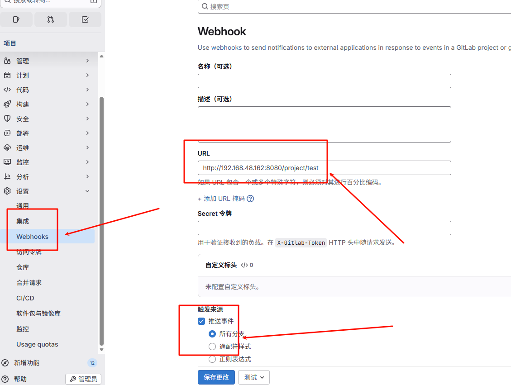
Task: Click the 新增功能 compass icon
Action: coord(5,363)
